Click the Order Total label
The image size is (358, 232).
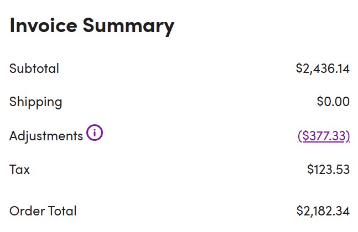(x=43, y=211)
